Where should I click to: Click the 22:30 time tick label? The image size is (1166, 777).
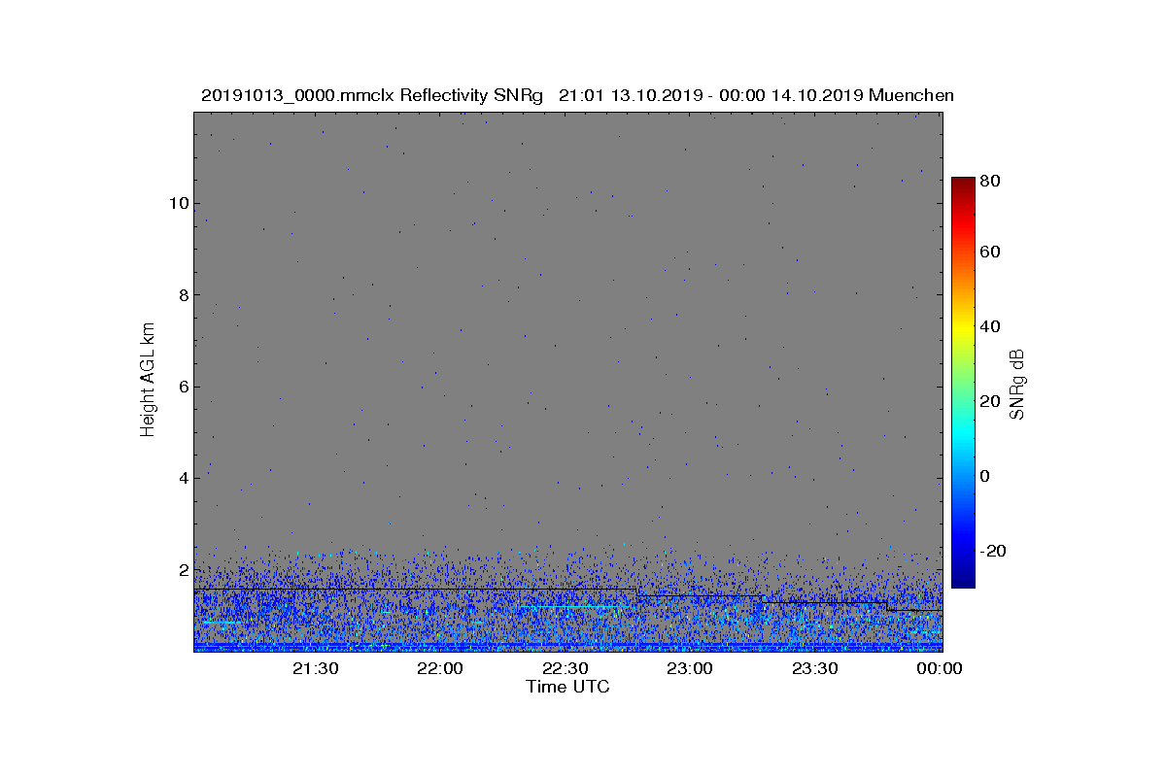pos(566,668)
